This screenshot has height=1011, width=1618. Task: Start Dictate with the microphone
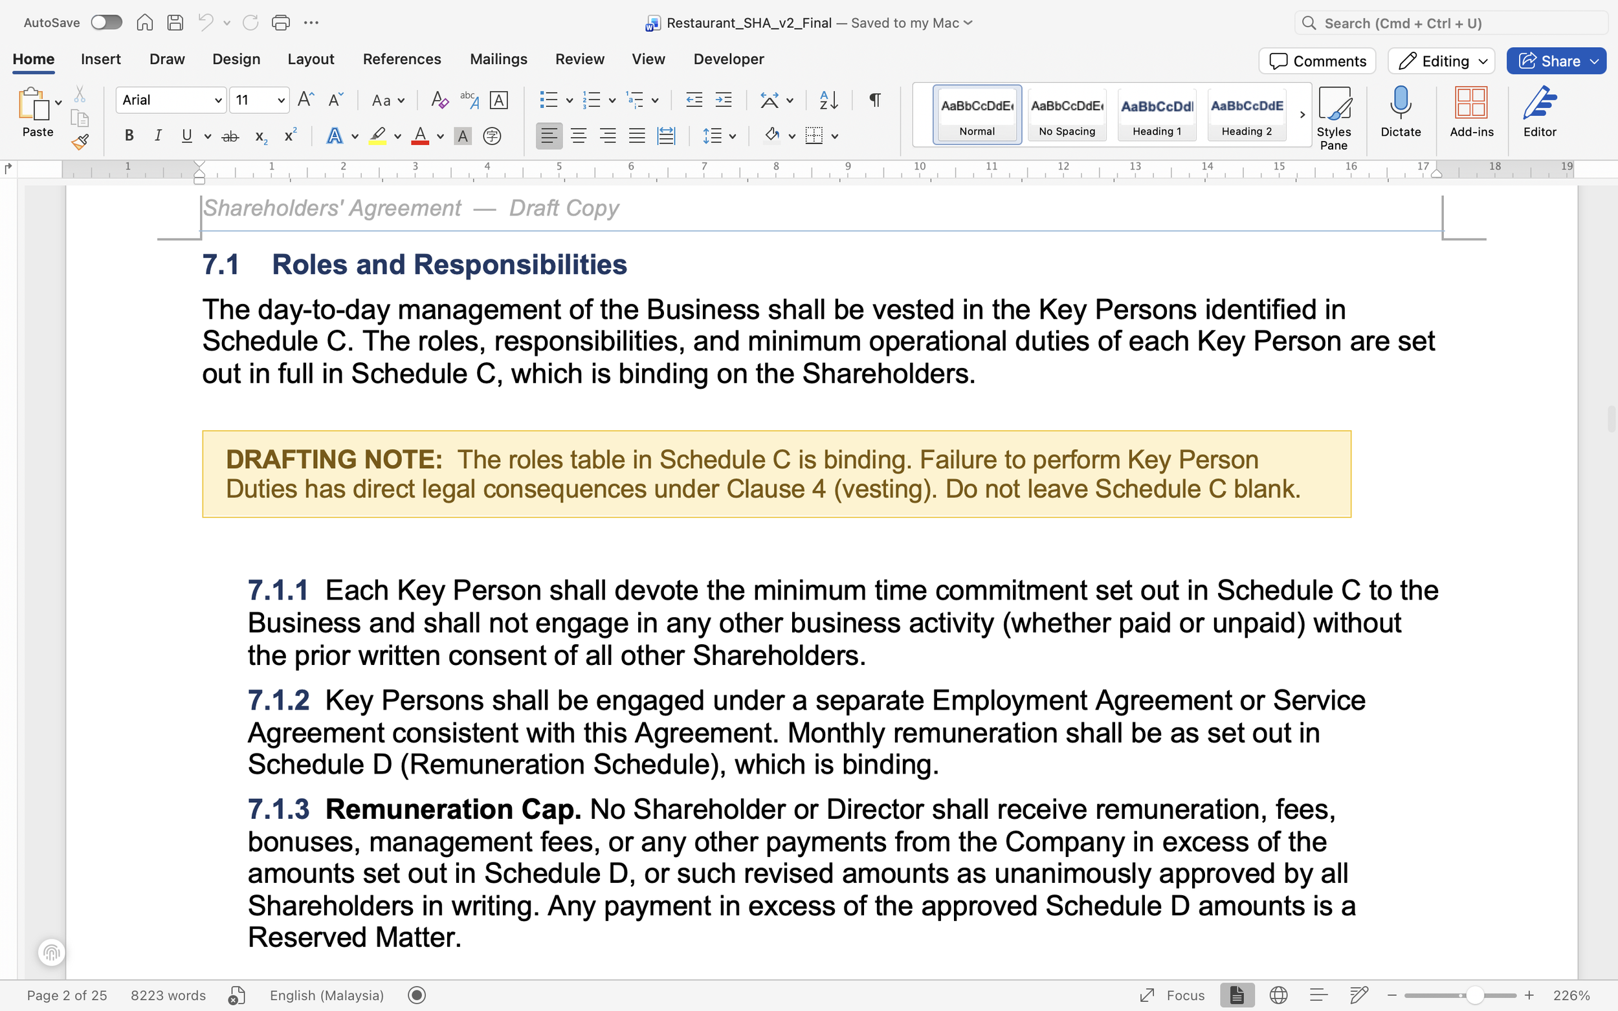tap(1401, 112)
